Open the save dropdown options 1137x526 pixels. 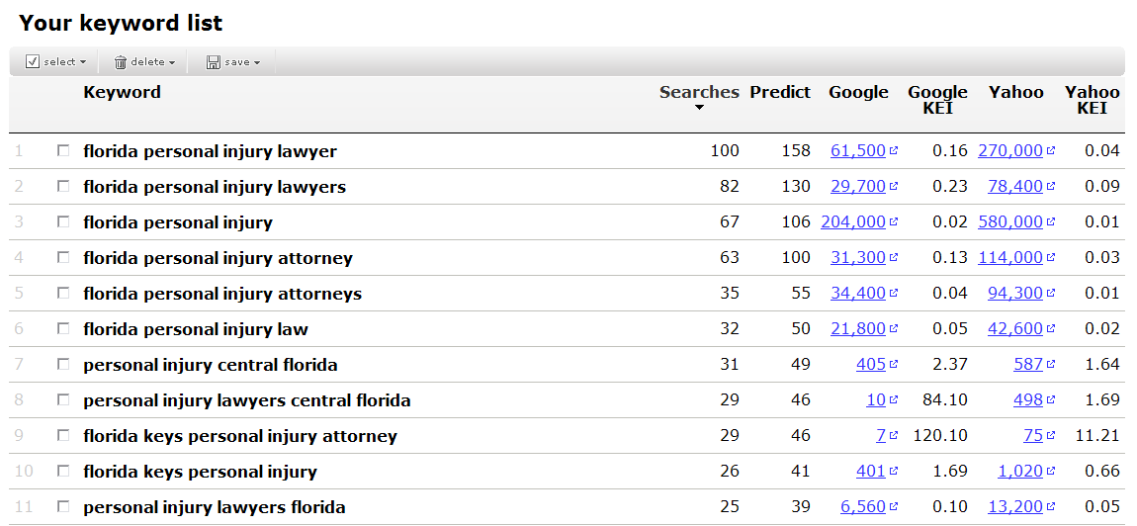[x=257, y=62]
